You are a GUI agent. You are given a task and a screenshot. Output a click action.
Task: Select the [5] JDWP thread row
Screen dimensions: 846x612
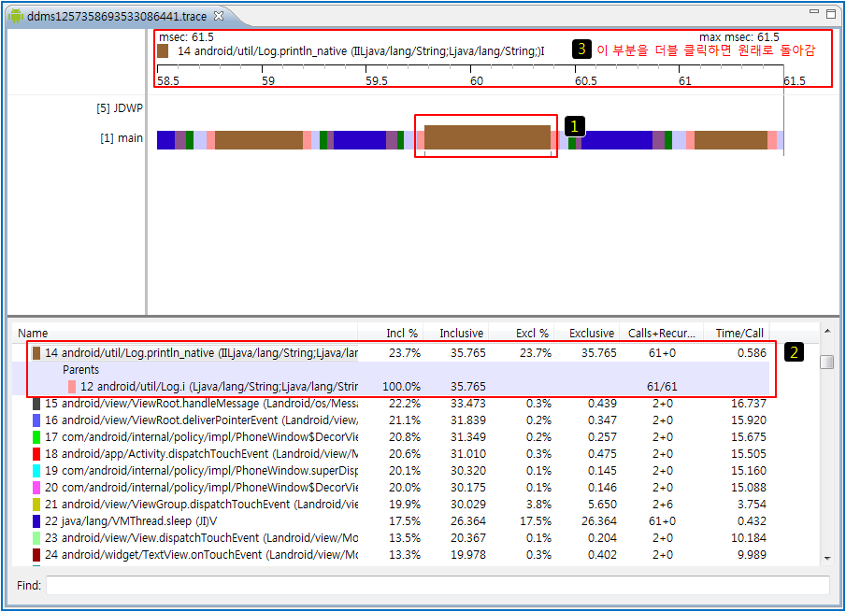pos(120,107)
